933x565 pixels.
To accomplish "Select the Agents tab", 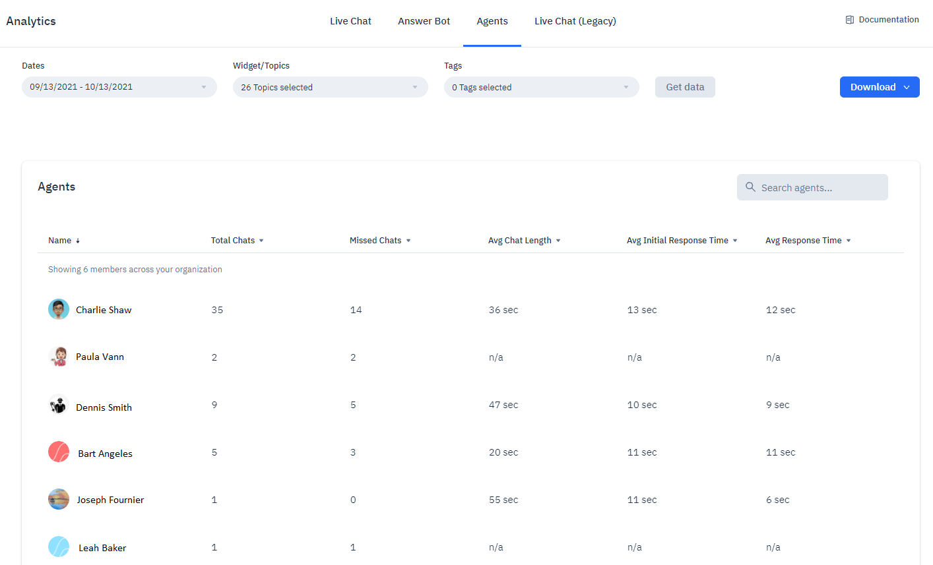I will (492, 21).
